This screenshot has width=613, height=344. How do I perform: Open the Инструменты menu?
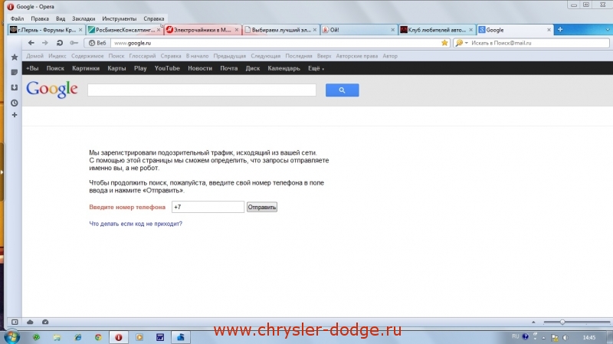tap(120, 18)
